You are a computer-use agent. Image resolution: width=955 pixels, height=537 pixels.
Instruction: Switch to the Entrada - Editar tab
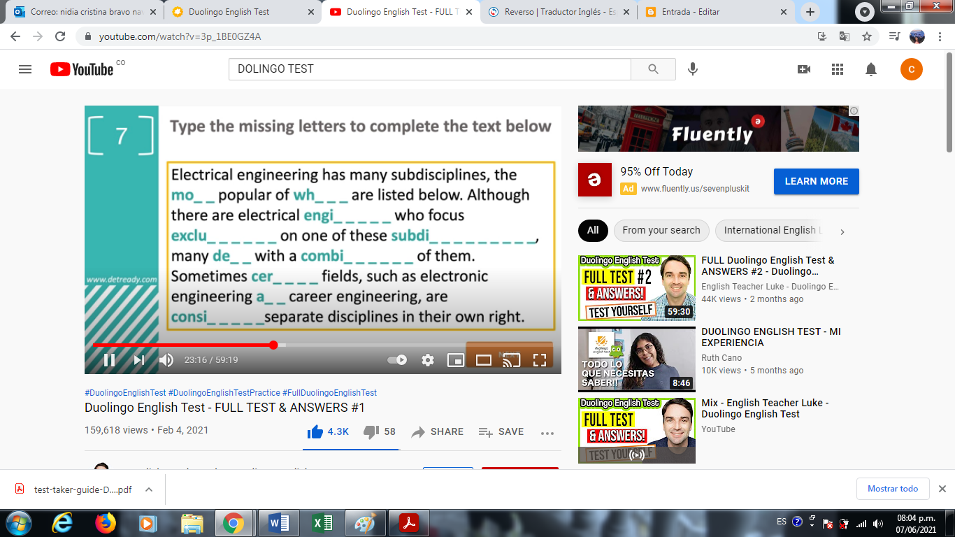[x=716, y=12]
